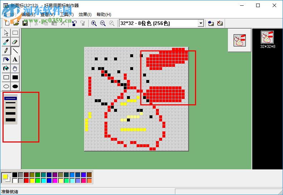Pick the dark maroon red swatch
Screen dimensions: 283x195
pyautogui.click(x=26, y=175)
